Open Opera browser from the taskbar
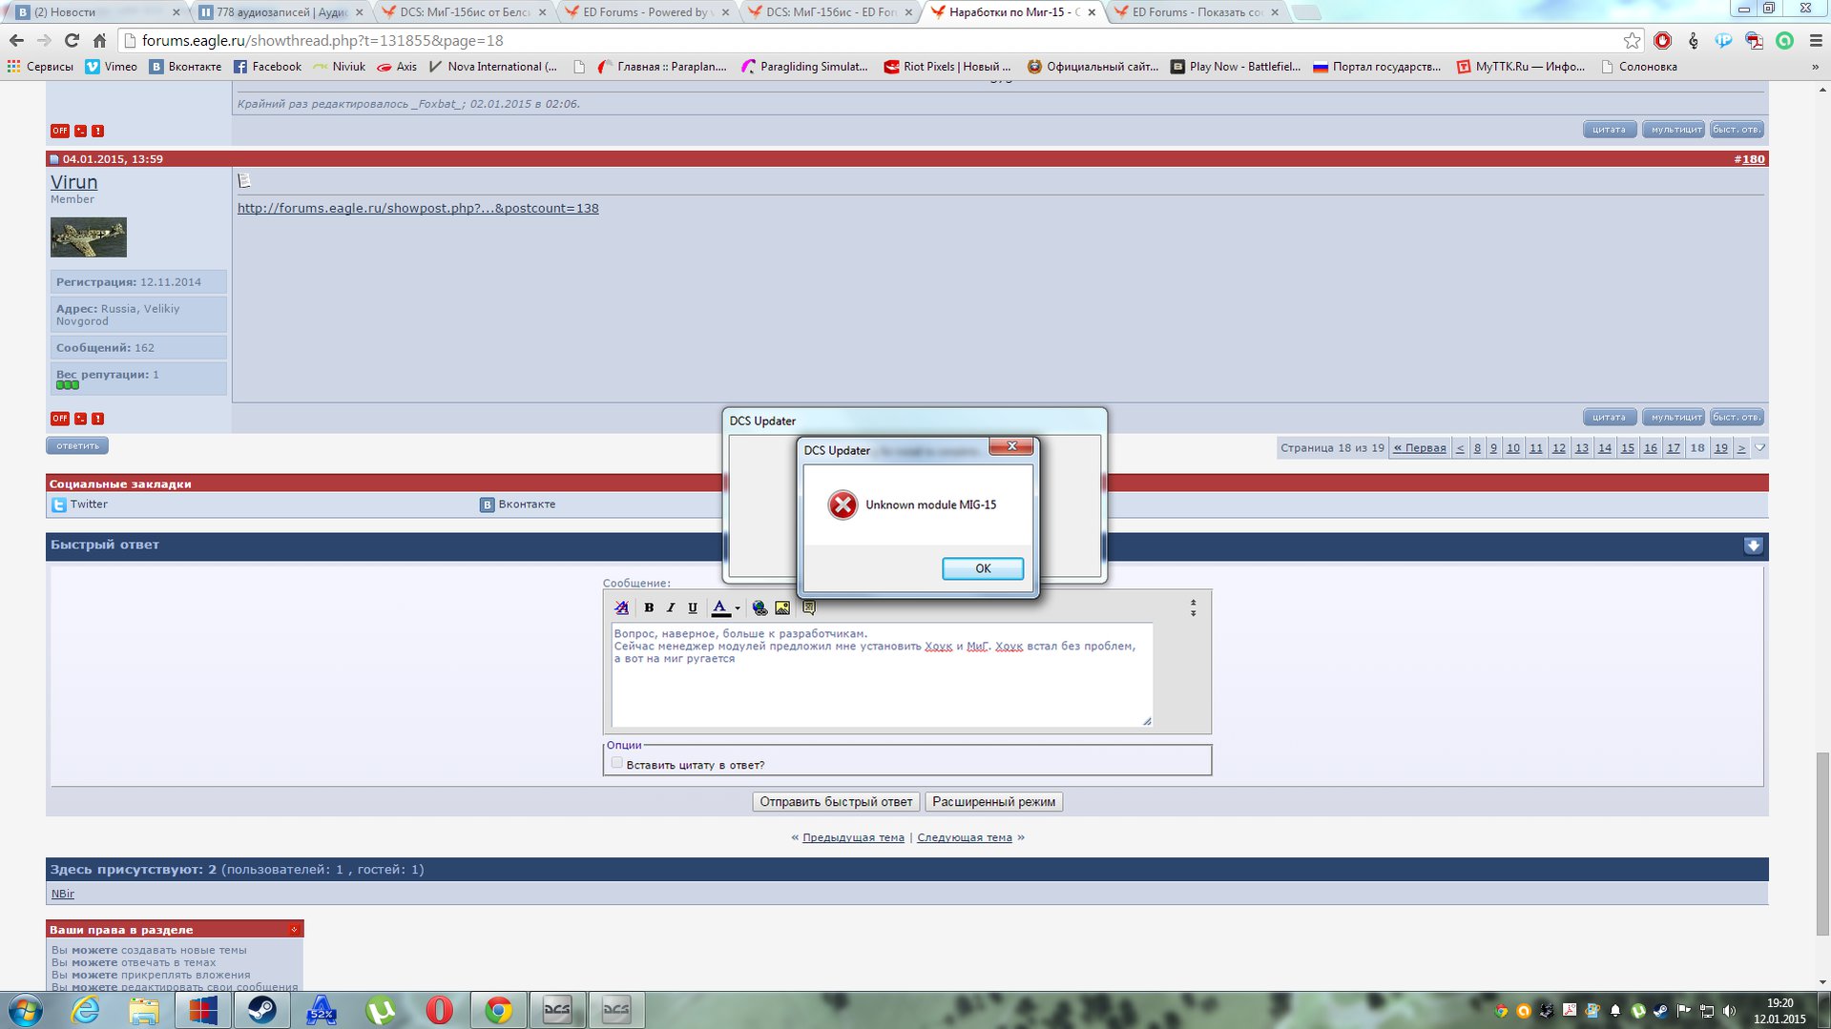 click(x=439, y=1010)
